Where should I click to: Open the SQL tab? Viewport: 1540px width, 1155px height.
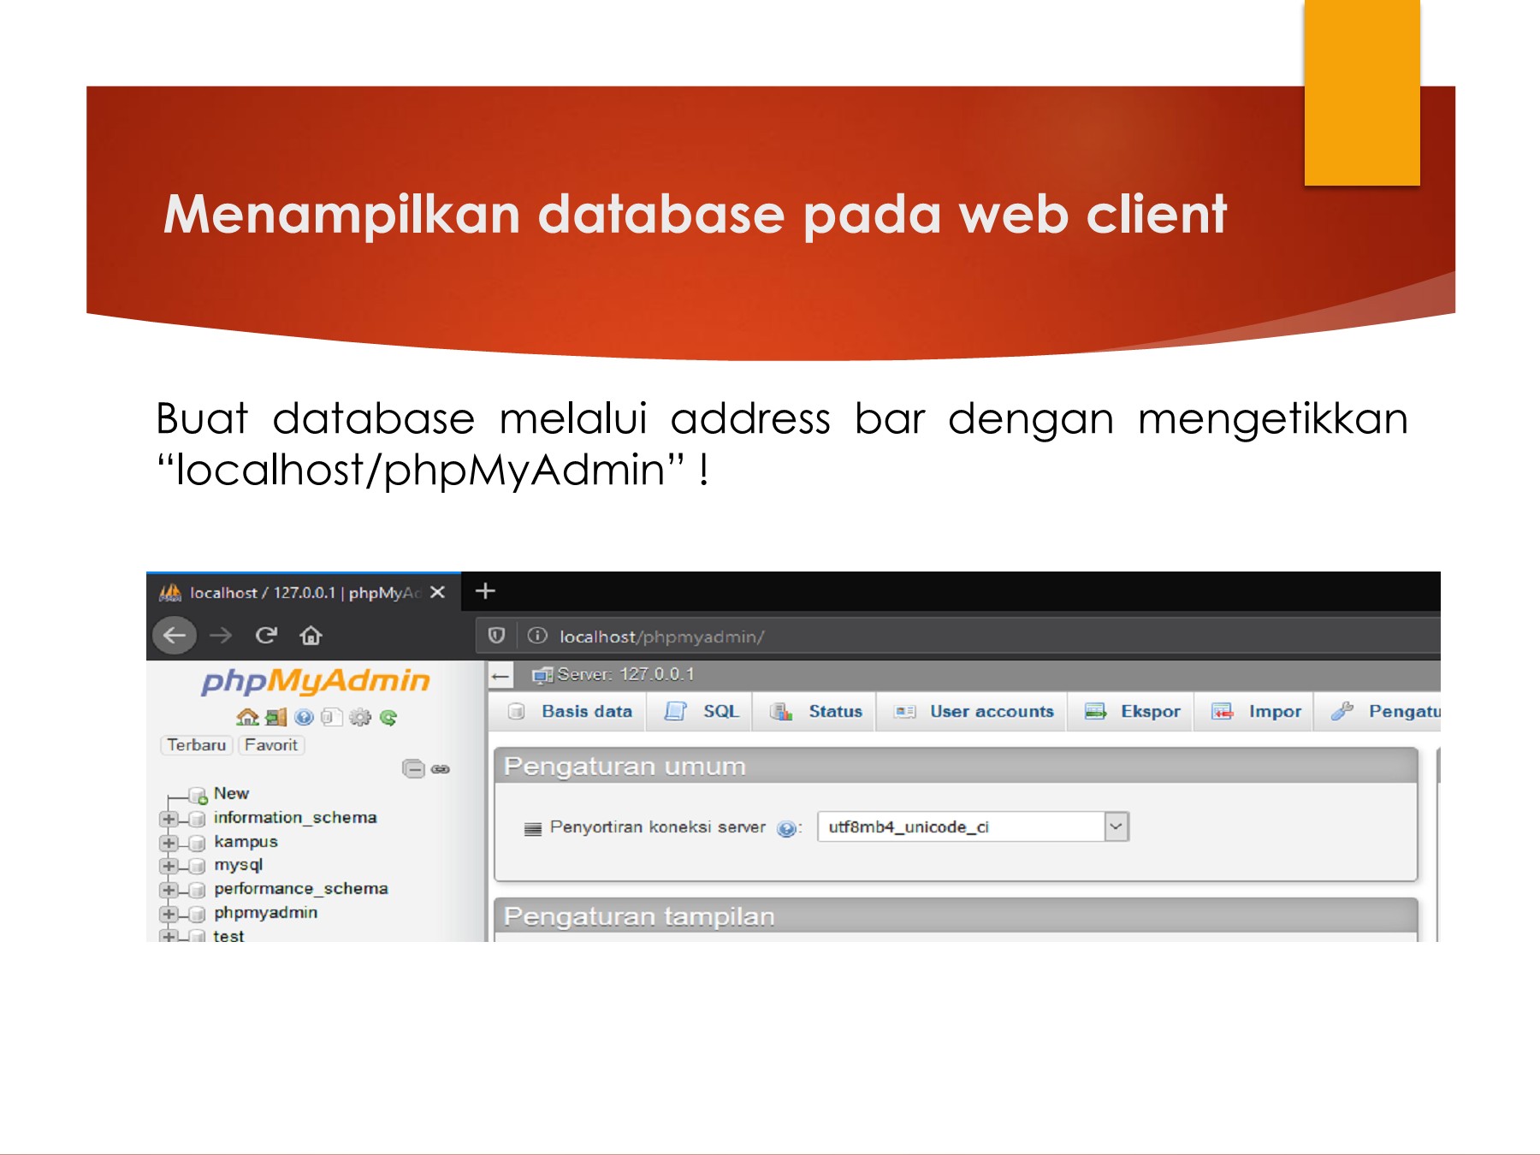pos(720,711)
